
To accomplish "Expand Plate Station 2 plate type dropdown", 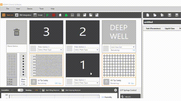I will 86,50.
